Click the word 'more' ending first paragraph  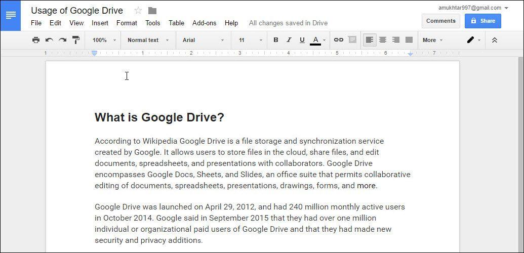click(x=366, y=186)
